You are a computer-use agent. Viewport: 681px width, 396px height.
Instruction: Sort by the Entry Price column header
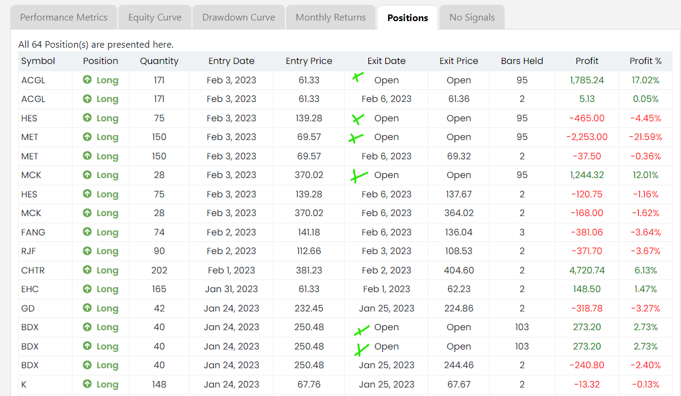[x=309, y=61]
